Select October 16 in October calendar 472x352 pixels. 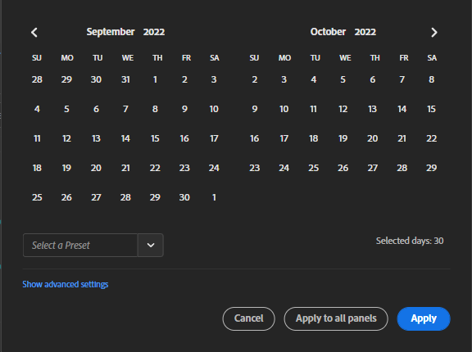pos(255,138)
